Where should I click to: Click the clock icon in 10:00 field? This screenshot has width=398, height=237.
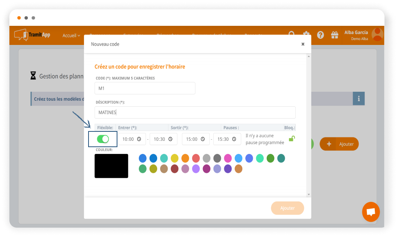point(139,139)
